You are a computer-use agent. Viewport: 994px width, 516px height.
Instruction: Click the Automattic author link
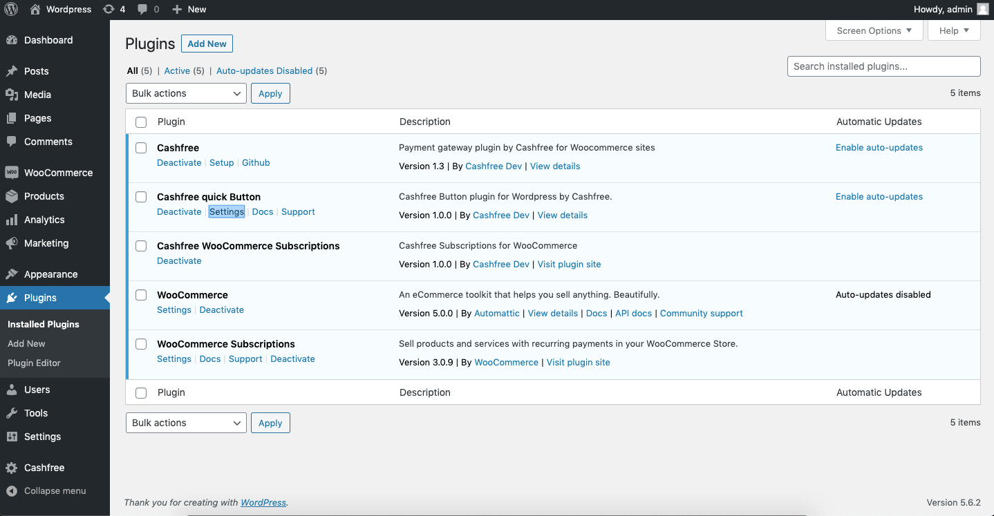497,314
